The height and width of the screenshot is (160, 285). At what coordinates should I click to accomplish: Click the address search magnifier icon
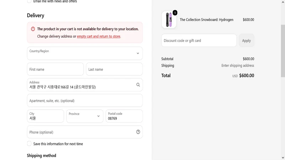(x=138, y=85)
